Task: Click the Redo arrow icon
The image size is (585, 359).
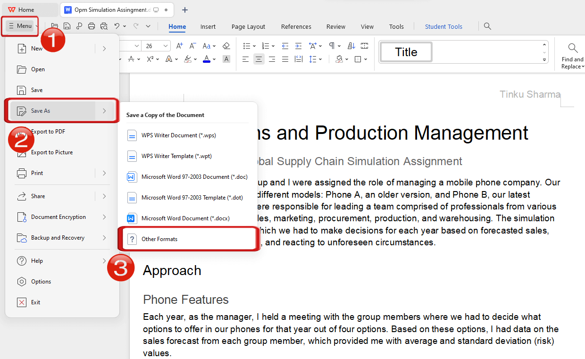Action: pos(136,26)
